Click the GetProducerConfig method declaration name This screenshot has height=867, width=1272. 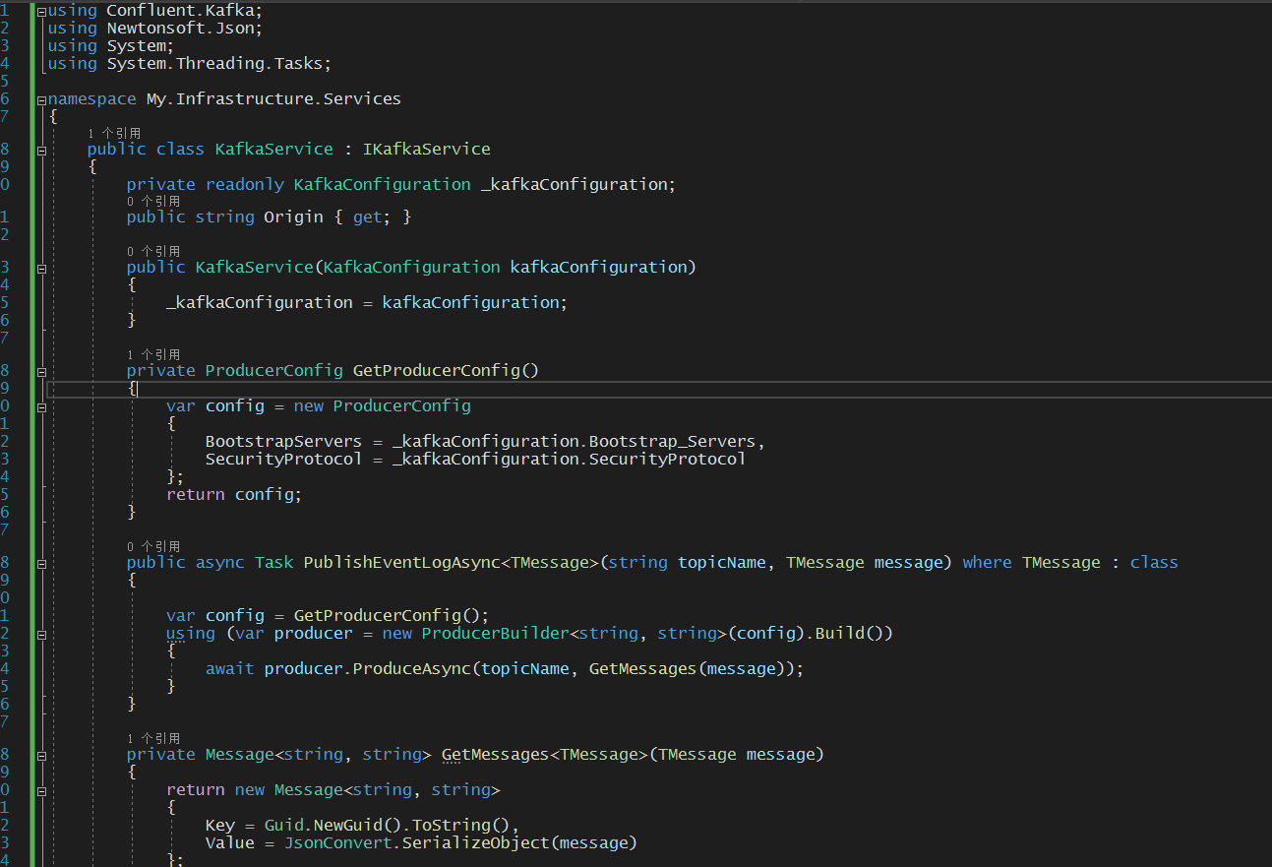click(x=436, y=371)
